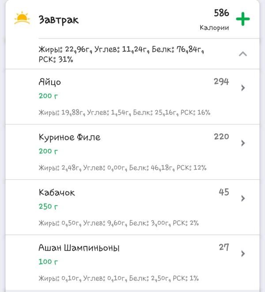Select the Завтрак meal title
265x292 pixels.
[59, 20]
